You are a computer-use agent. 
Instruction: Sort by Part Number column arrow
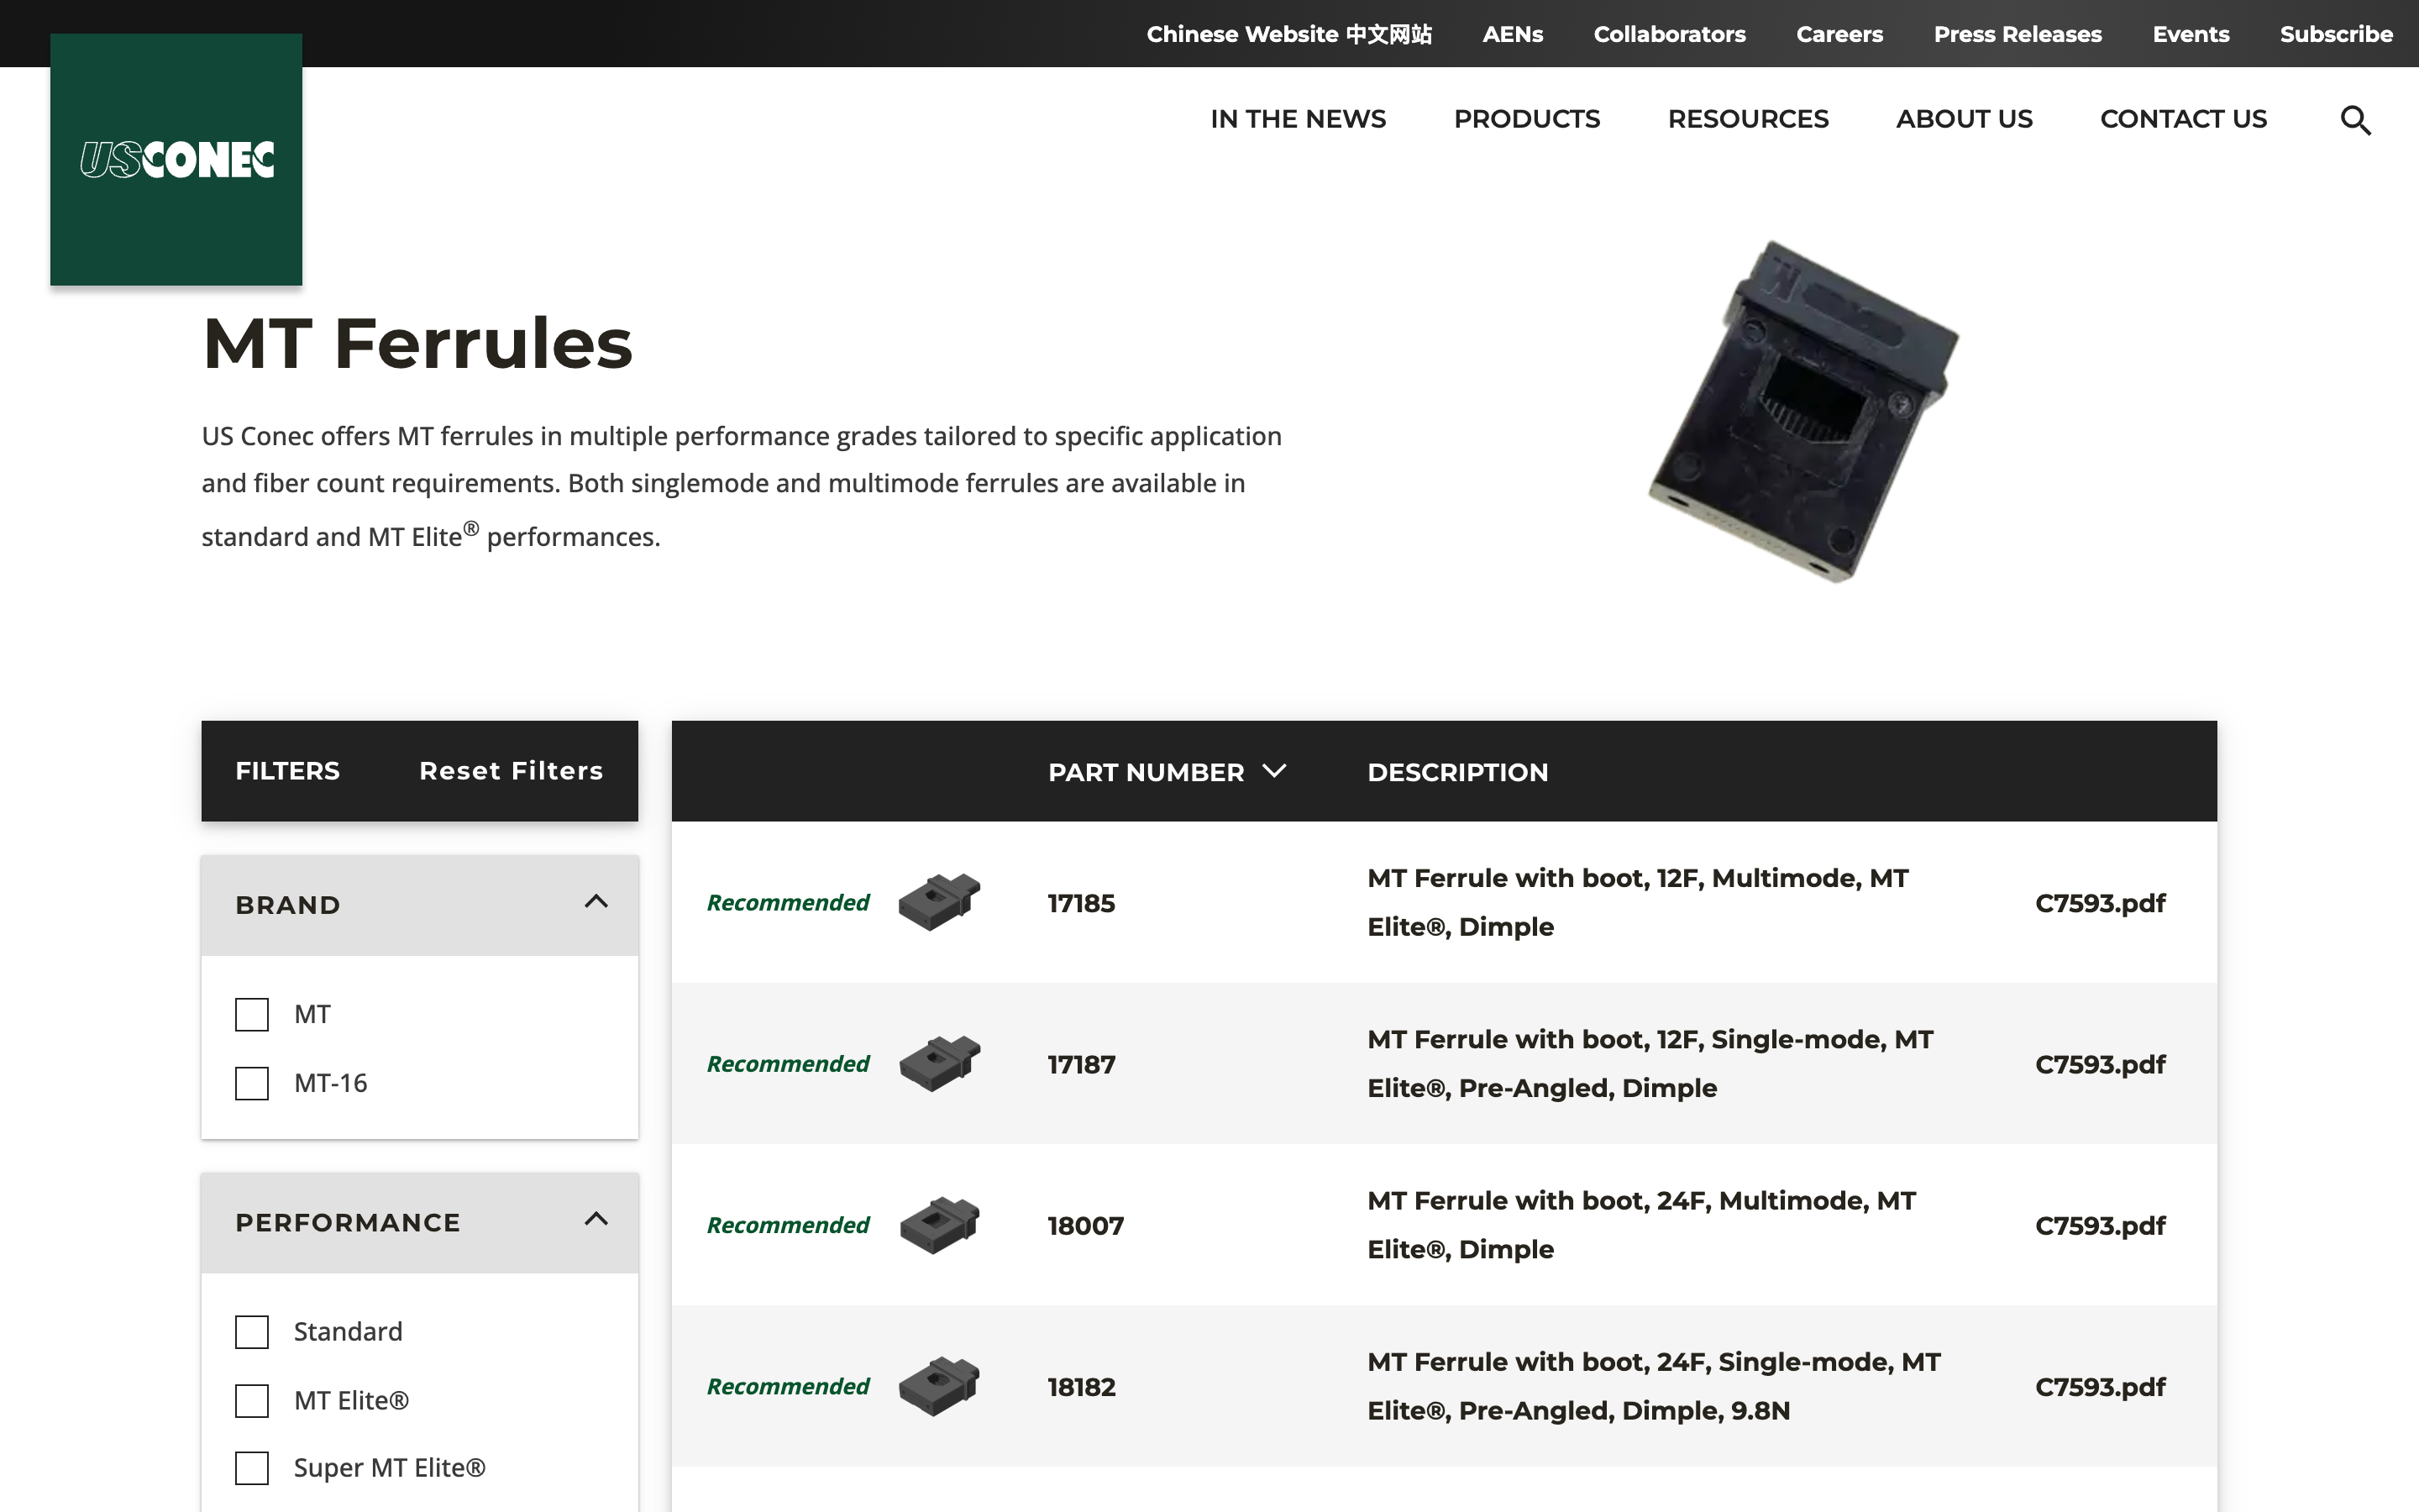point(1273,771)
